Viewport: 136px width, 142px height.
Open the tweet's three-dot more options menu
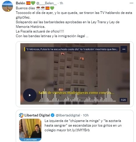[x=131, y=3]
